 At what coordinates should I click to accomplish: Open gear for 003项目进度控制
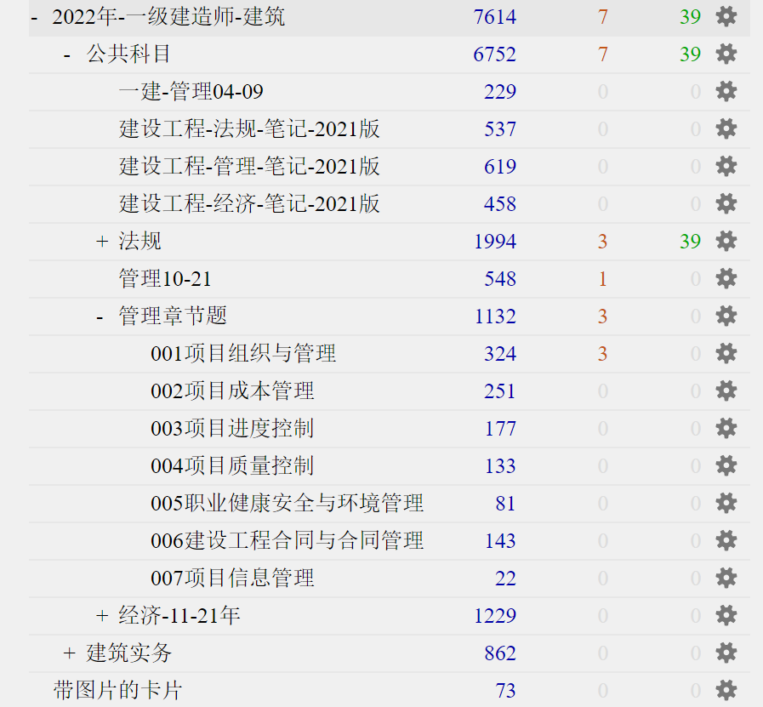(x=726, y=429)
